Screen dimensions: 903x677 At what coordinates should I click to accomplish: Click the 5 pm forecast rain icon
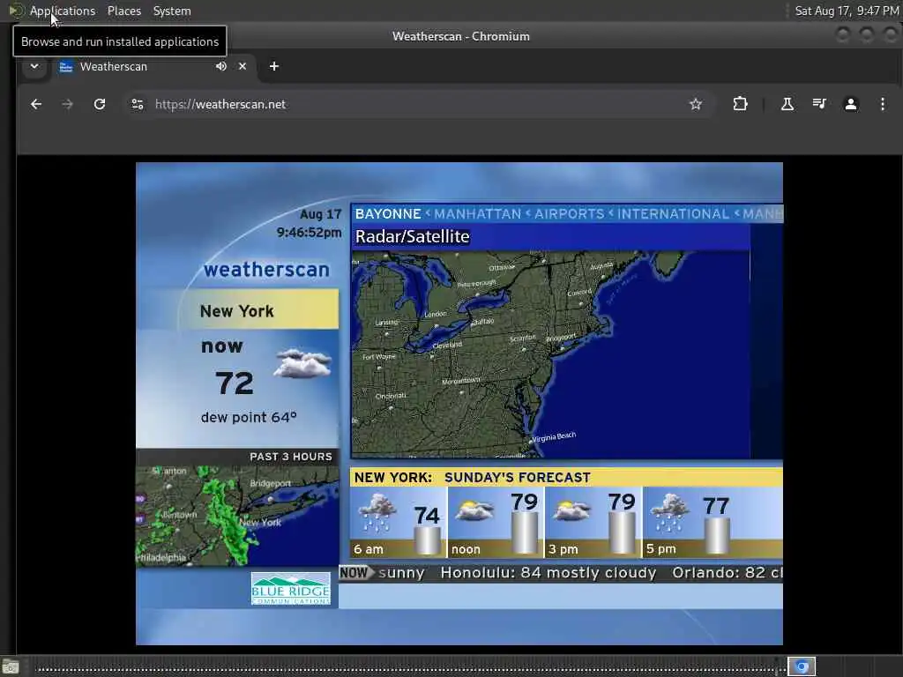(670, 512)
